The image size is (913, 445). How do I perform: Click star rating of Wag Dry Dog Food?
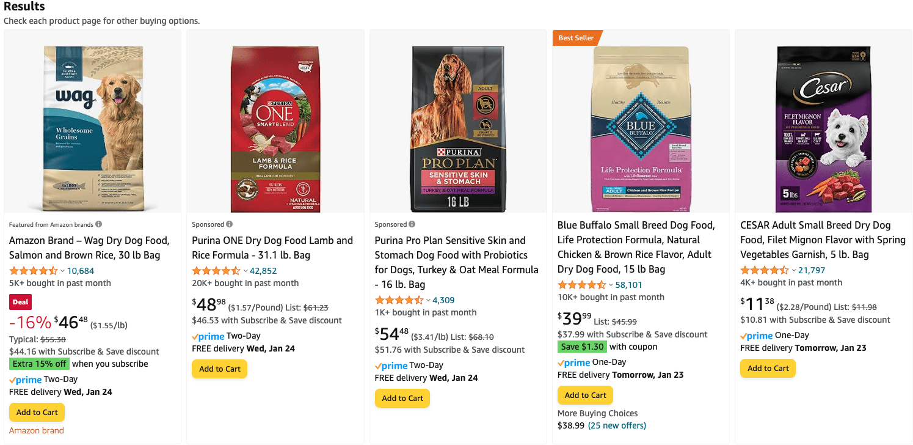point(33,271)
